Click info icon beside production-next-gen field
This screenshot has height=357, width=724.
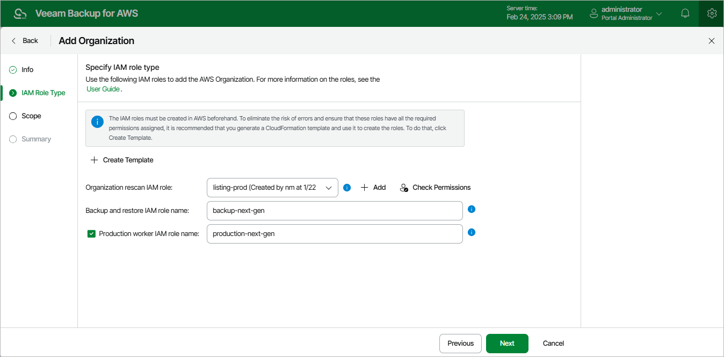(x=472, y=232)
